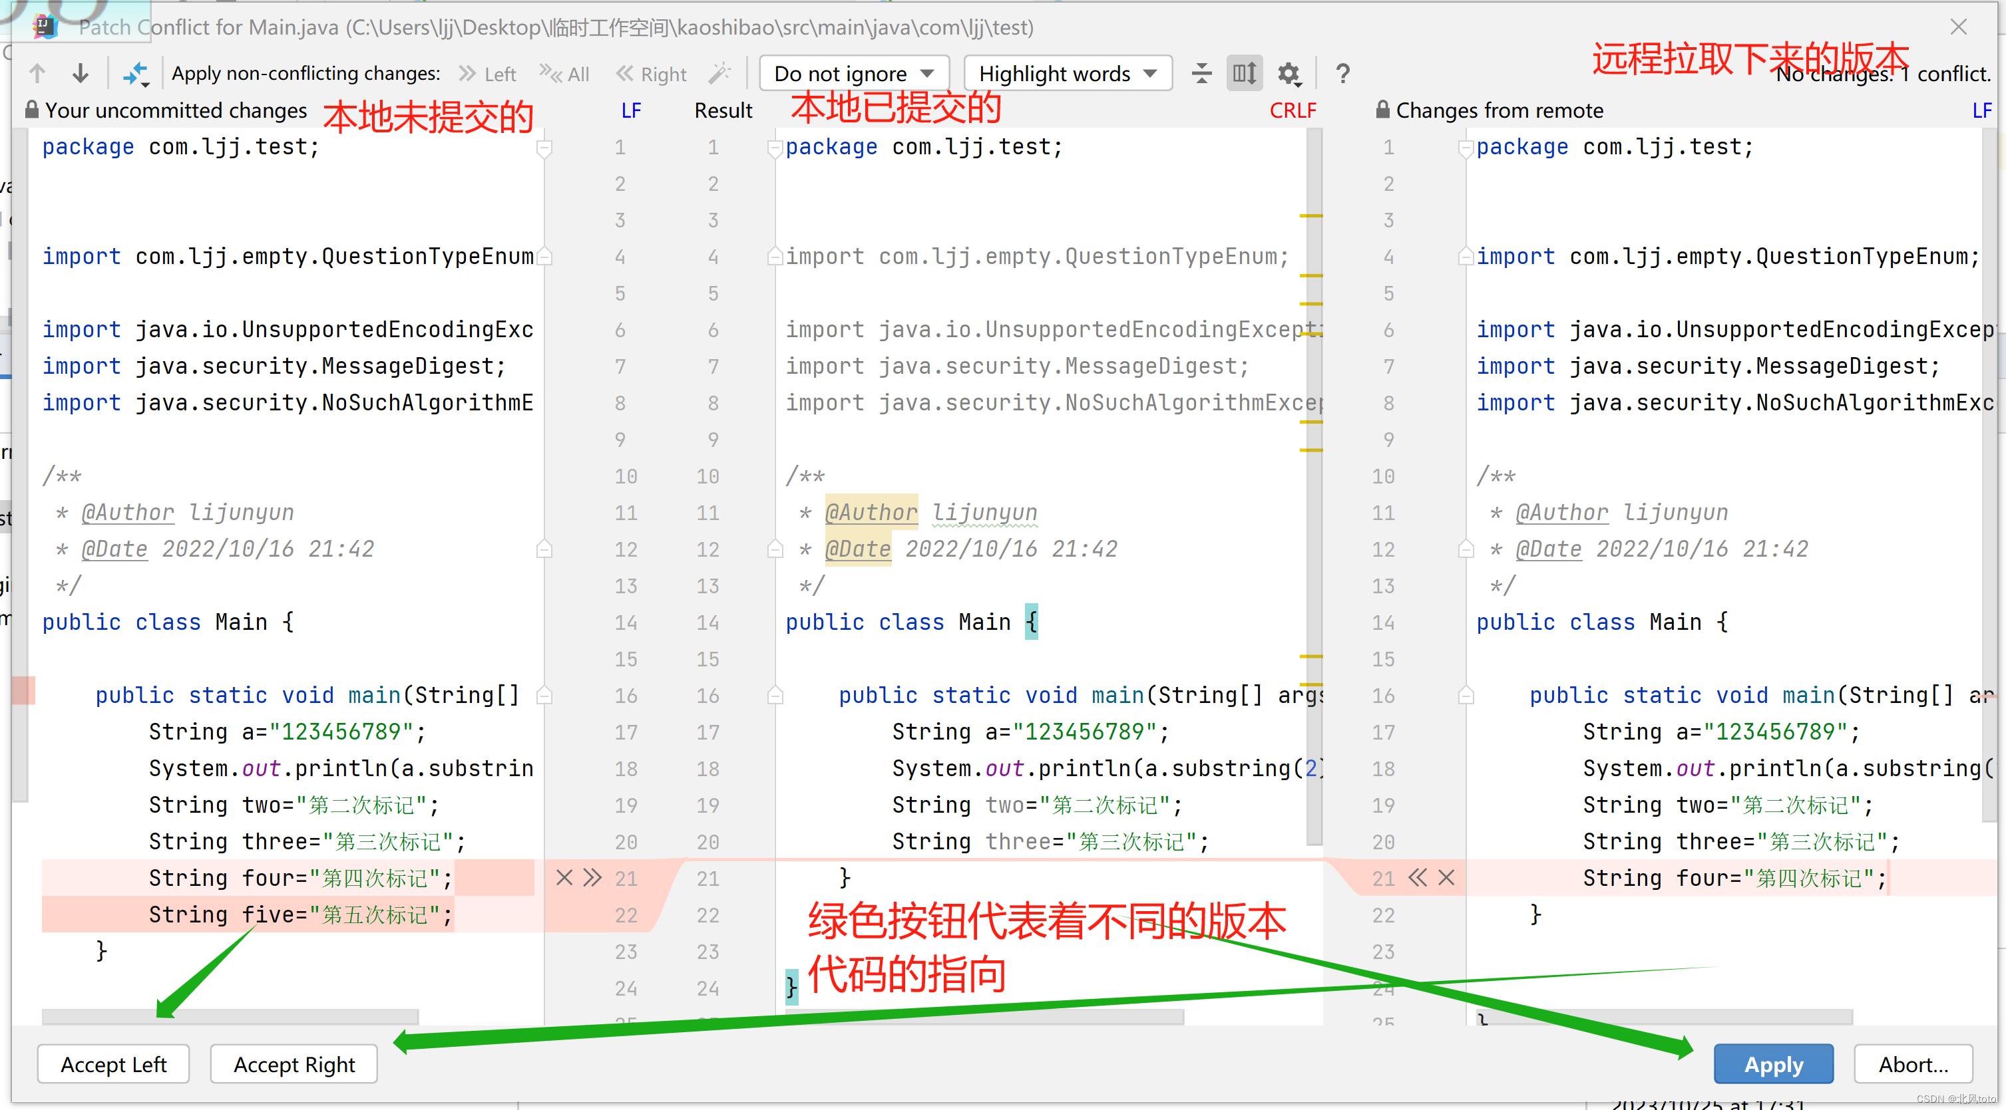Click compare/merge sides toolbar icon
Image resolution: width=2006 pixels, height=1110 pixels.
[136, 74]
